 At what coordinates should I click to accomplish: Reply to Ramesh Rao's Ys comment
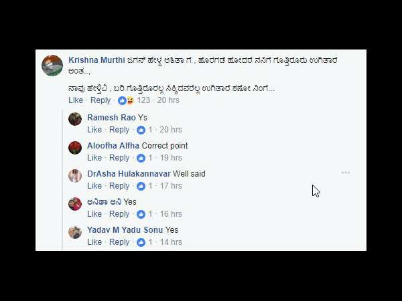click(119, 130)
